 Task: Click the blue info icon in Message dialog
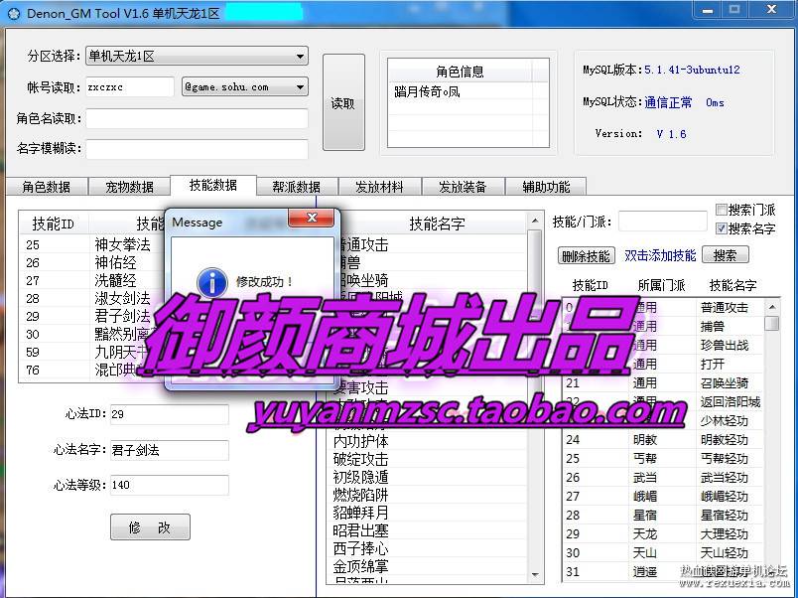pyautogui.click(x=211, y=282)
